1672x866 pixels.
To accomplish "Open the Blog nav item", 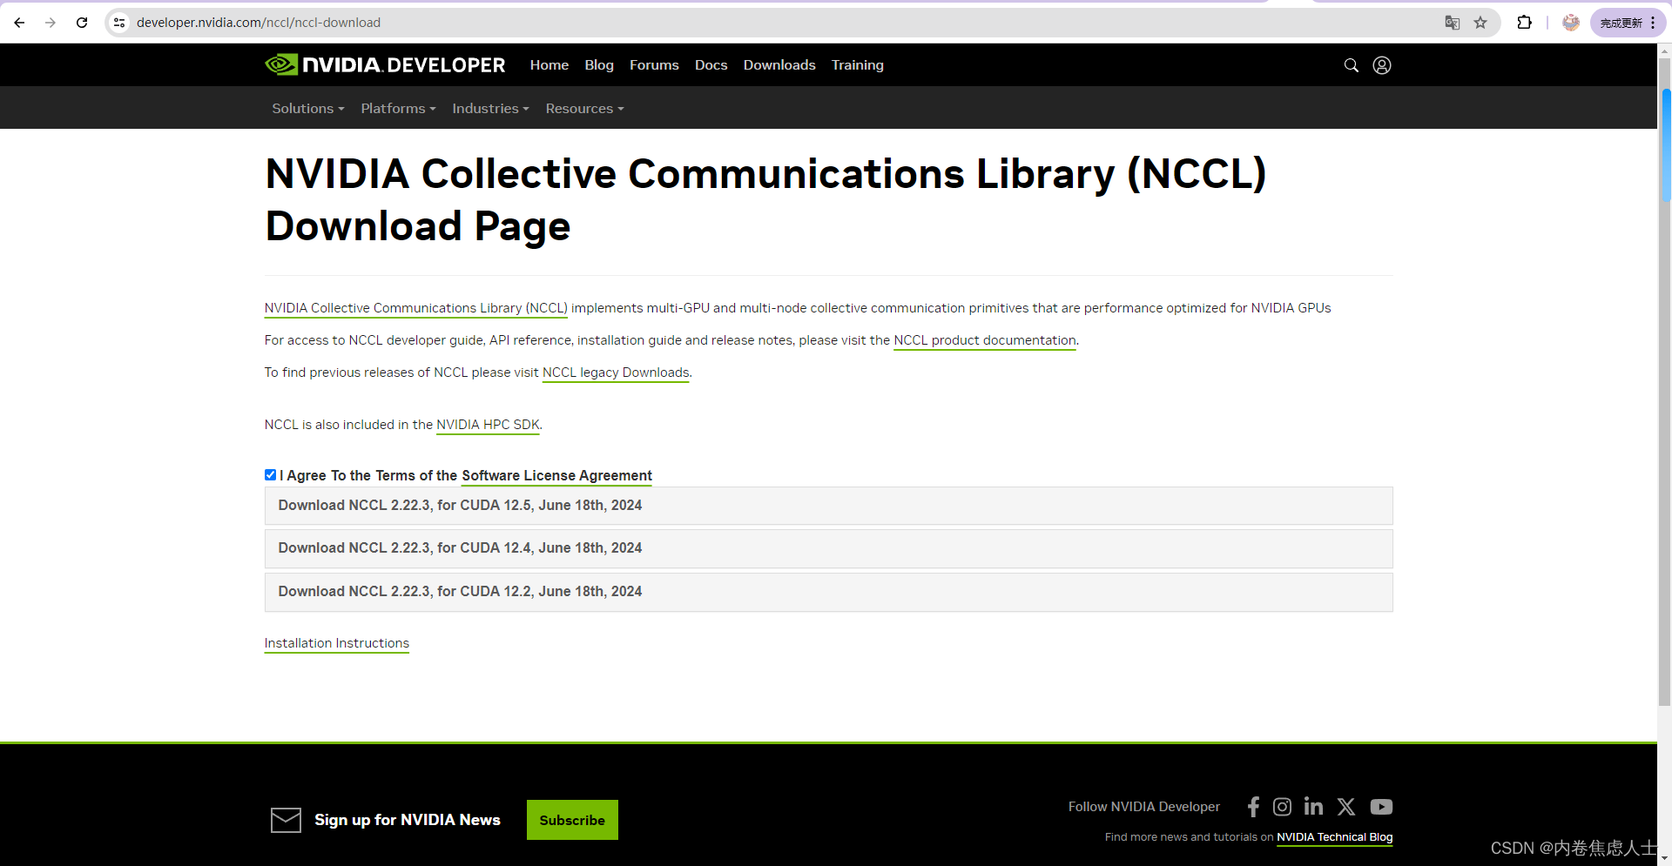I will 599,65.
